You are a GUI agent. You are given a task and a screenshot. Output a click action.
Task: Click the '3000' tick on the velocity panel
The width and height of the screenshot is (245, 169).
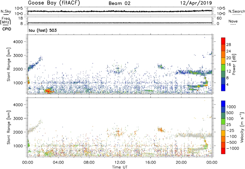(18, 118)
